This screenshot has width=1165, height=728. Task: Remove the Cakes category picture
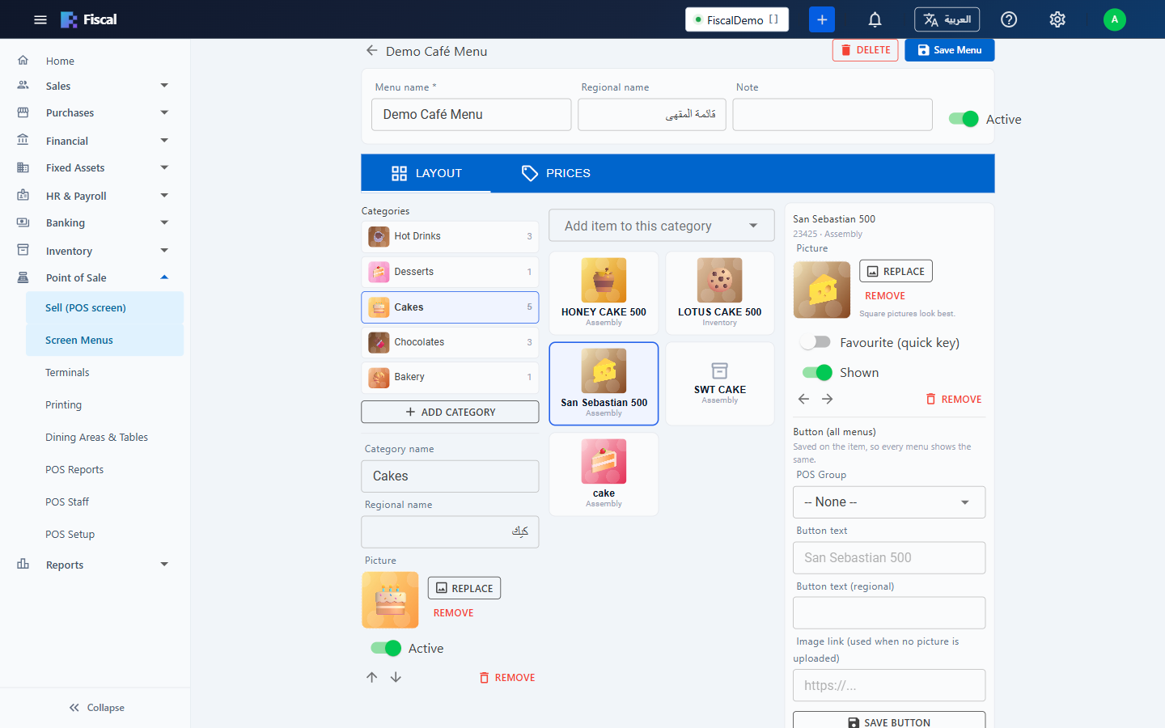[x=454, y=613]
